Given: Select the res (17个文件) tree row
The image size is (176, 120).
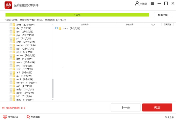Looking at the screenshot, I should tap(25, 66).
